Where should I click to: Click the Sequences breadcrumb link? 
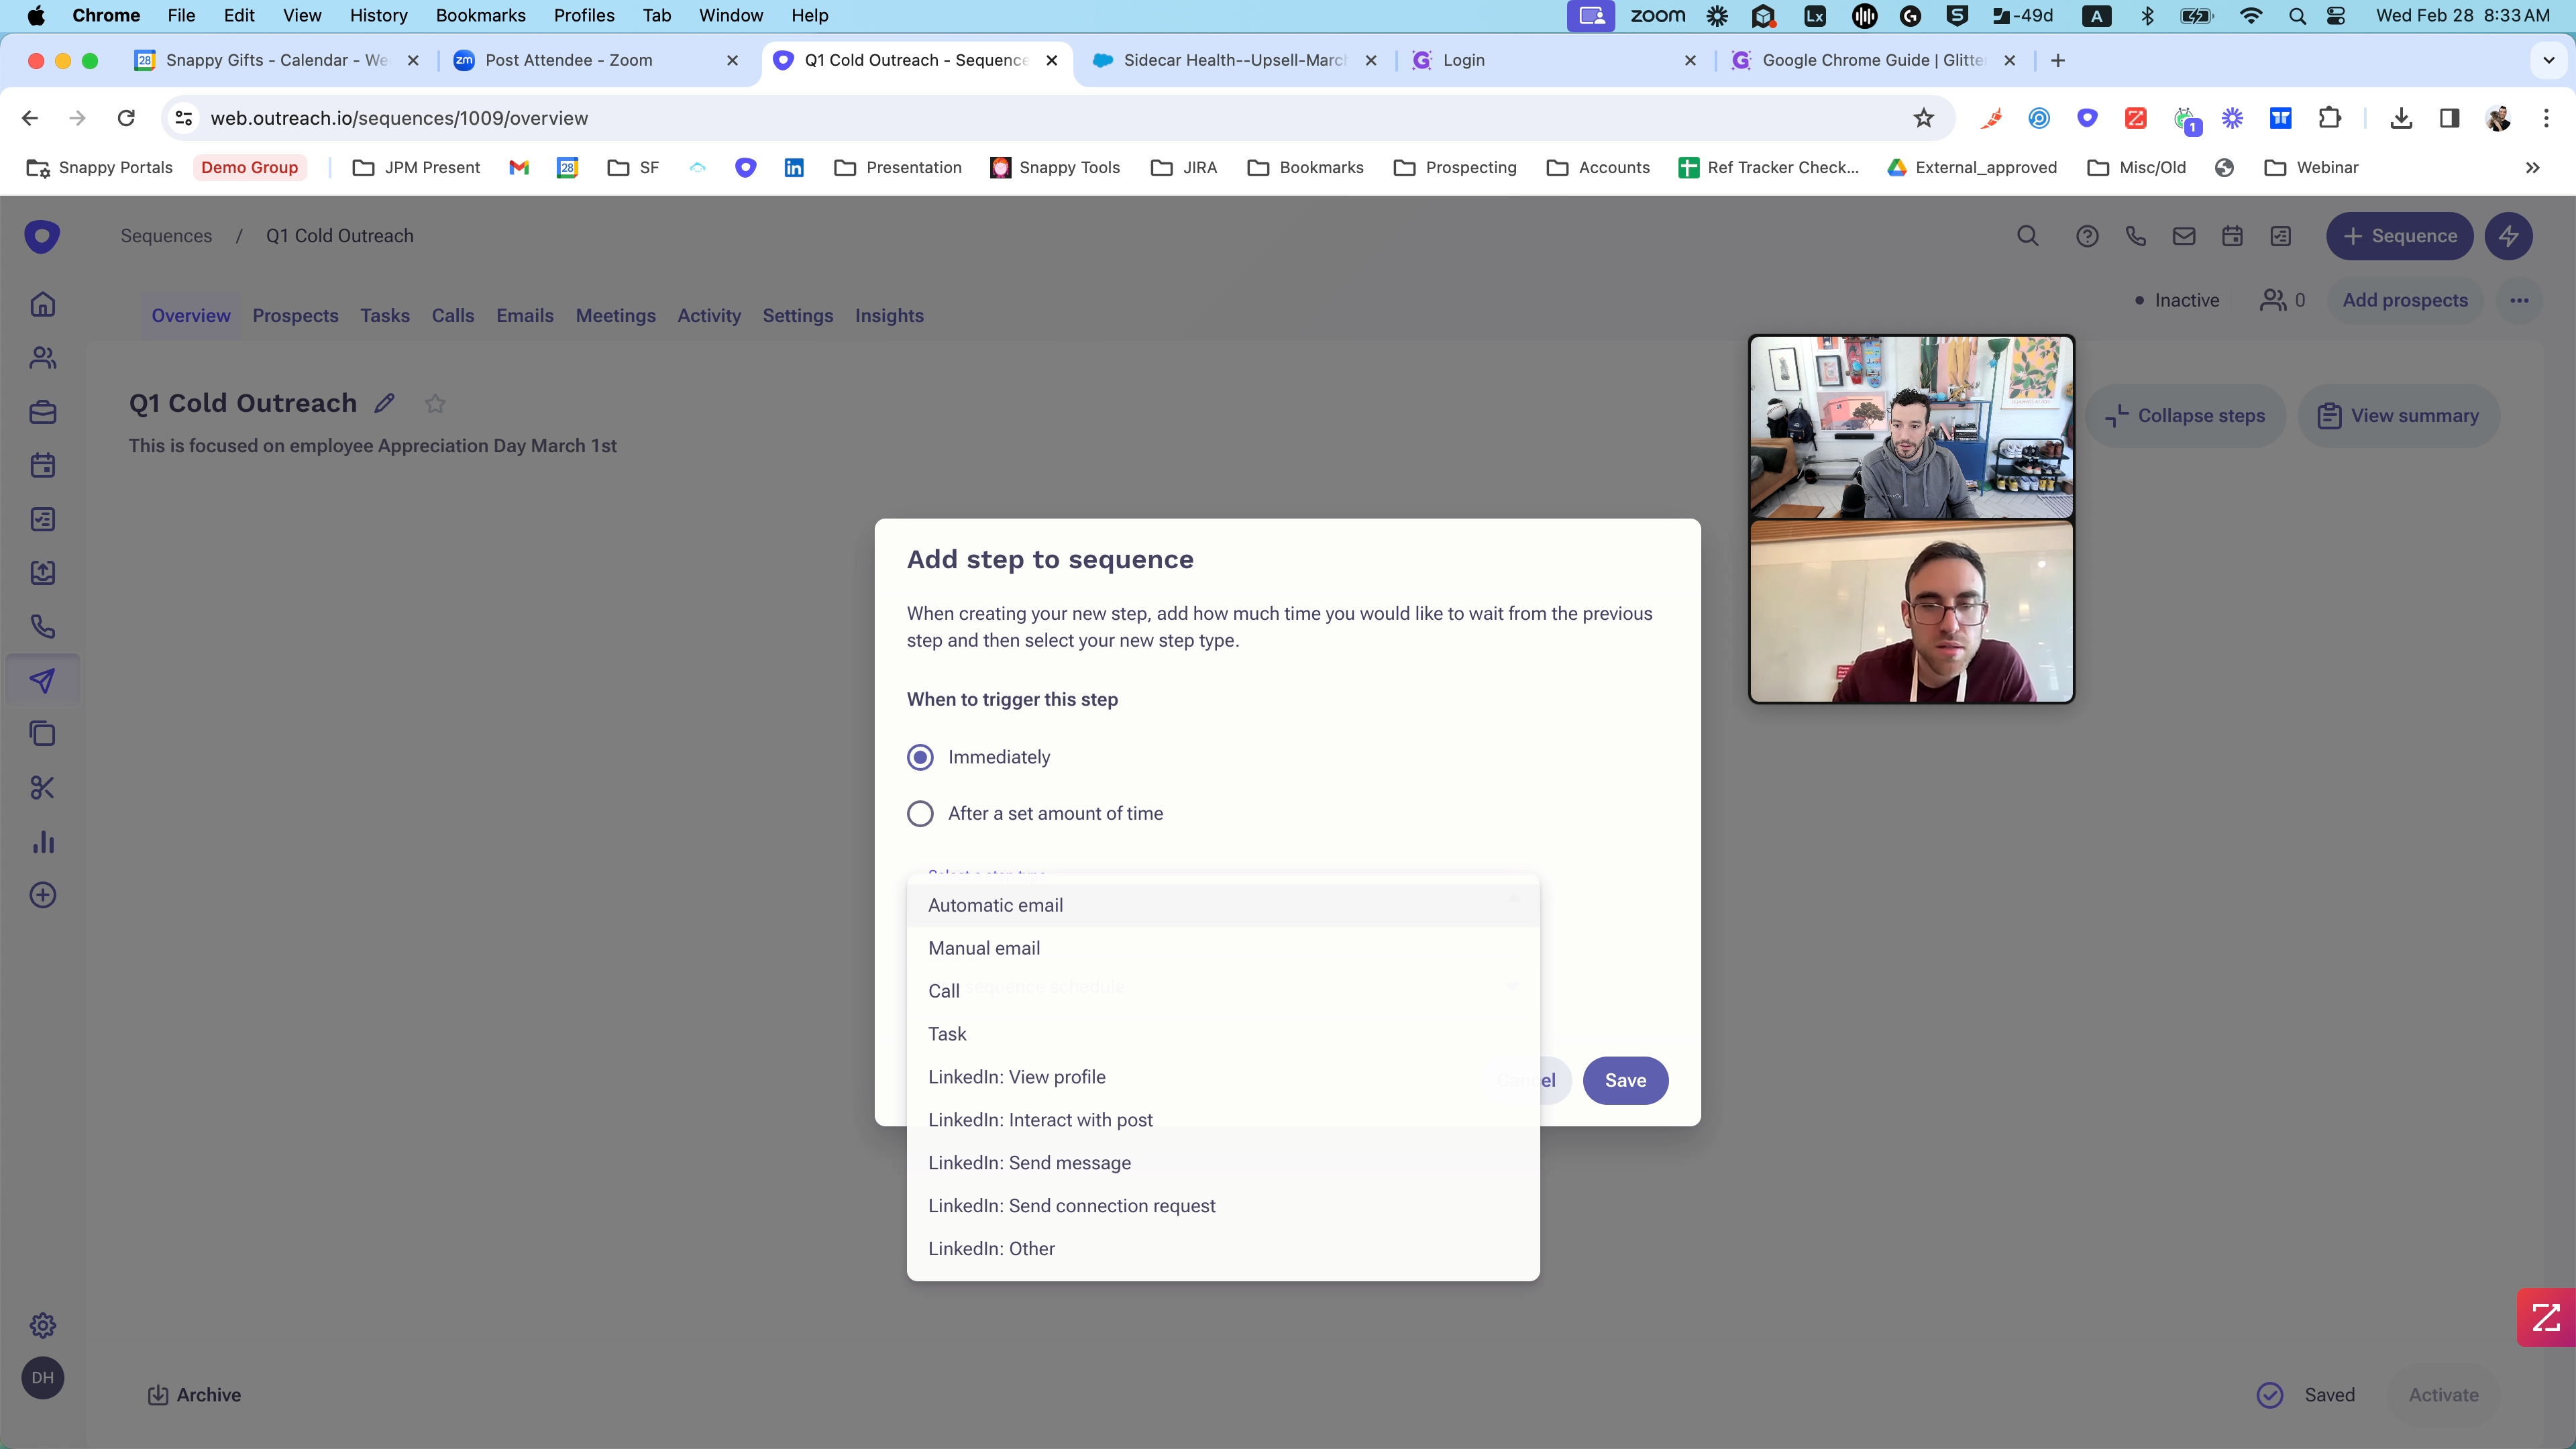point(166,236)
